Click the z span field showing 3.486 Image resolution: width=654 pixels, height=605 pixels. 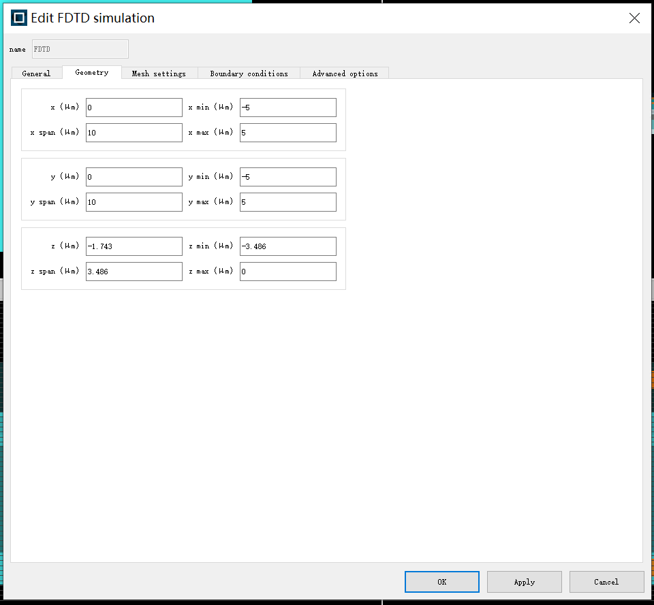134,272
